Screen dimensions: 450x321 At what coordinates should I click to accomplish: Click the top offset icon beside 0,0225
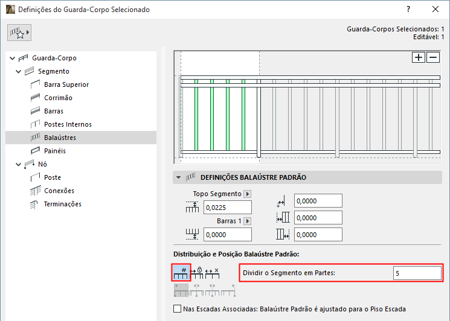tap(192, 207)
